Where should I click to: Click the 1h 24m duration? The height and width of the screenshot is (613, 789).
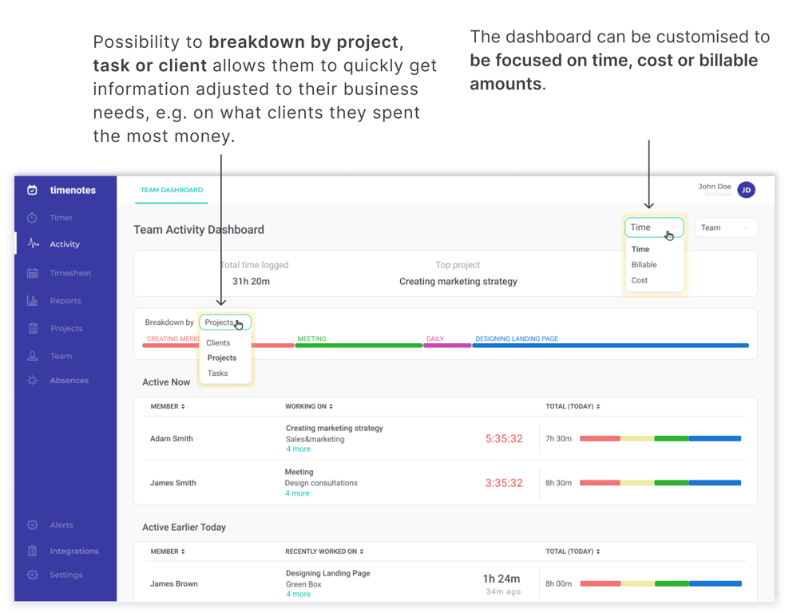point(502,579)
